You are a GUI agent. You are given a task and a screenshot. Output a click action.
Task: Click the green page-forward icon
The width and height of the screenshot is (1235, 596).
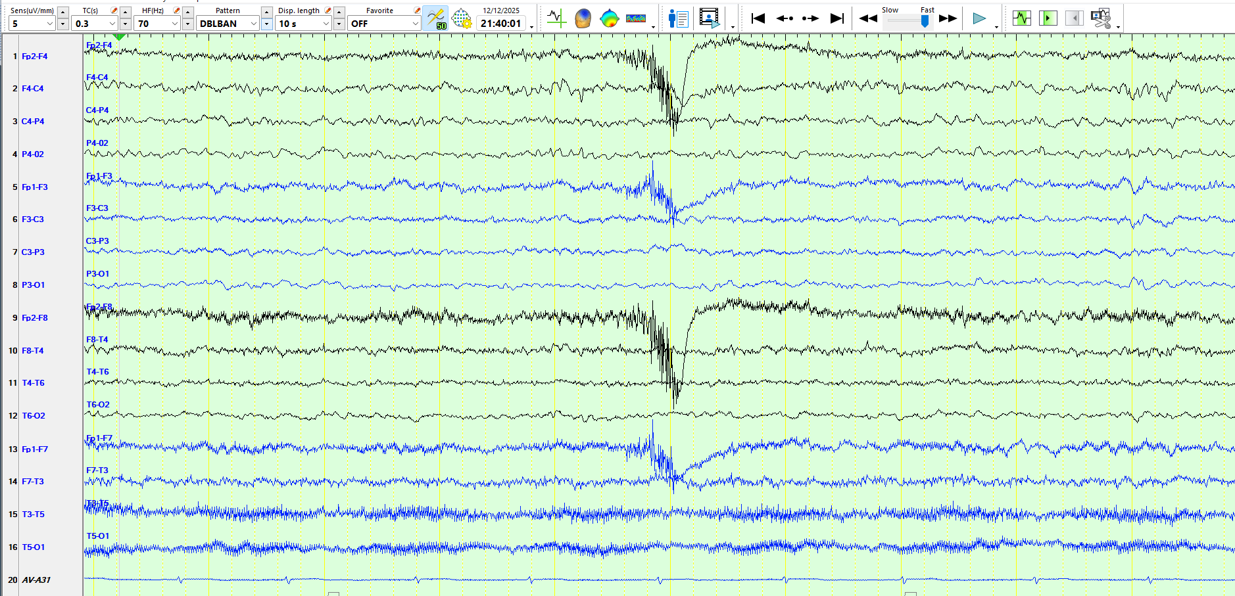pos(1048,18)
